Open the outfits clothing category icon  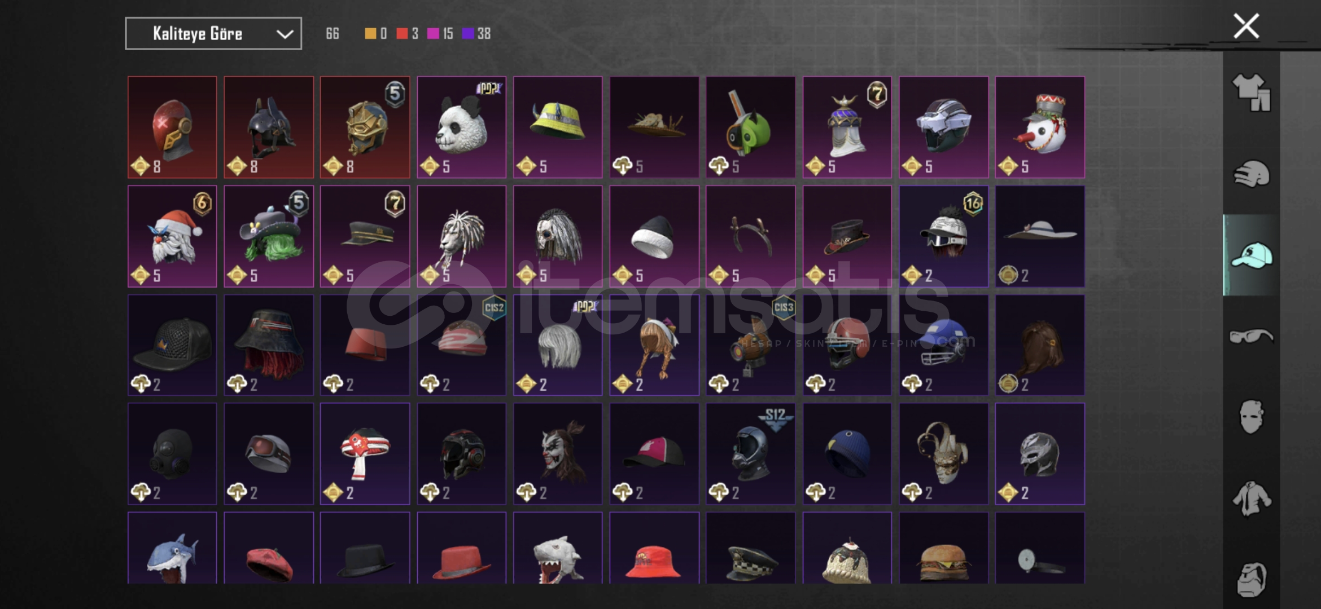pyautogui.click(x=1251, y=92)
